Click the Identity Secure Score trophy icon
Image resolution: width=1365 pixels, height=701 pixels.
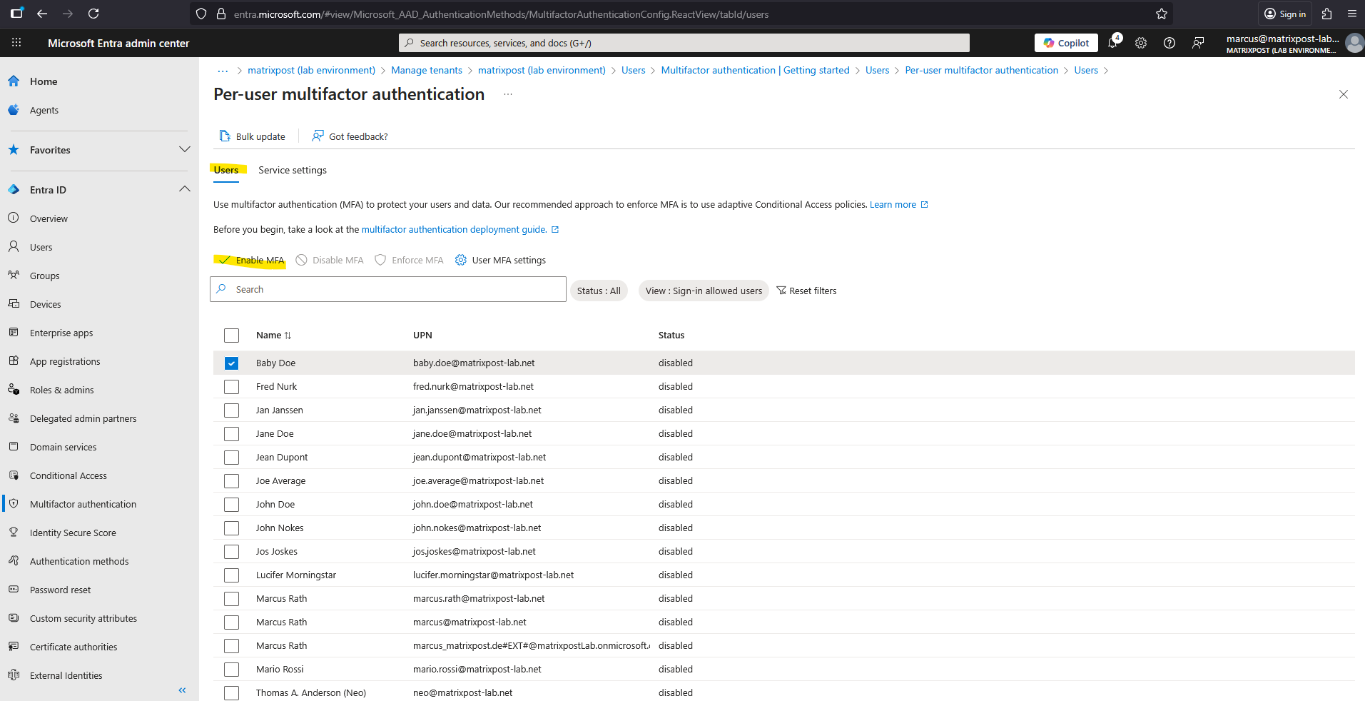tap(14, 533)
